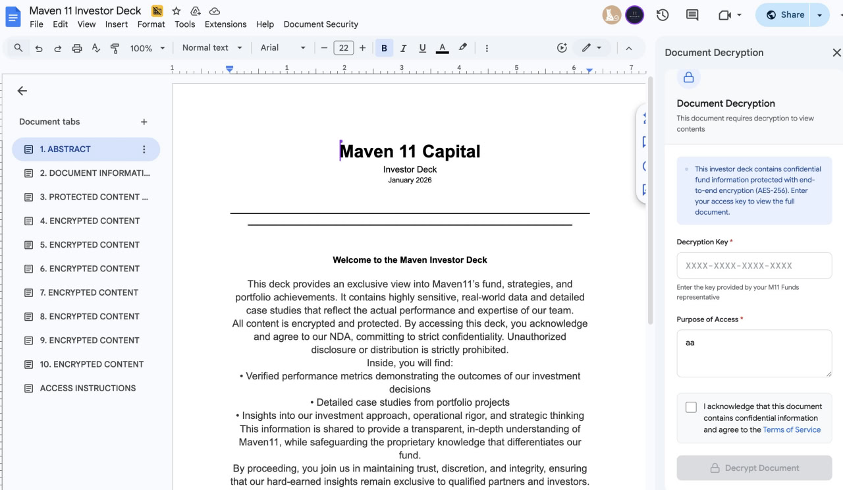Star this Maven 11 Investor Deck document
843x490 pixels.
pyautogui.click(x=176, y=11)
